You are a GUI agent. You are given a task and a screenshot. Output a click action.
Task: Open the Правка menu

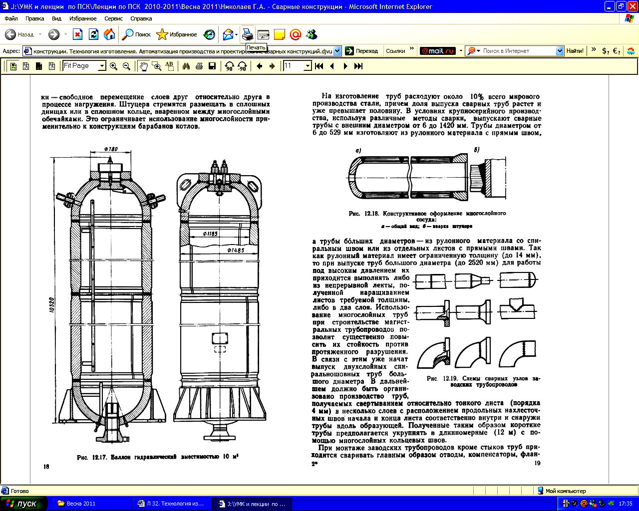pos(35,18)
